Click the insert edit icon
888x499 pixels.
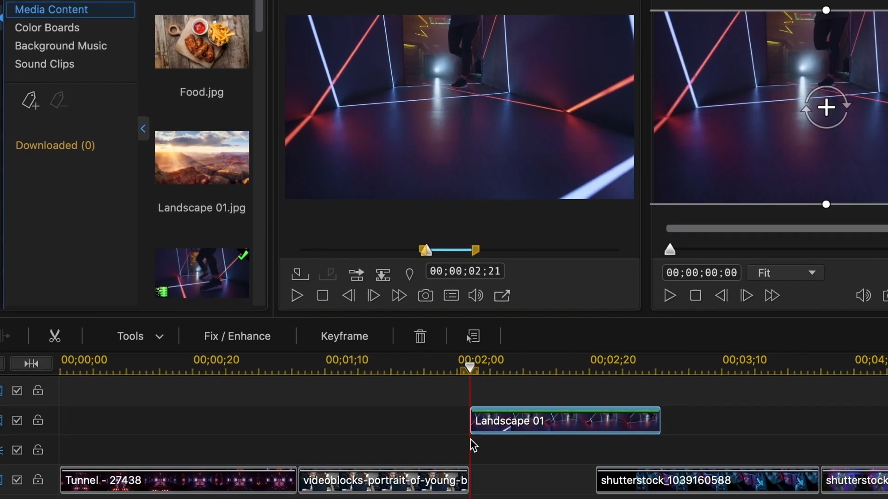356,274
